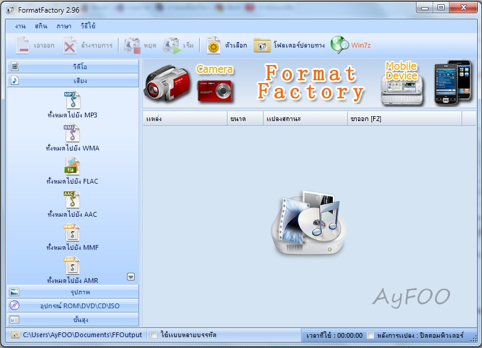The width and height of the screenshot is (482, 348).
Task: Click the black smartphones image in banner
Action: click(453, 82)
